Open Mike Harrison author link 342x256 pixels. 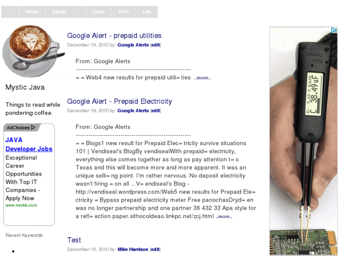(133, 249)
